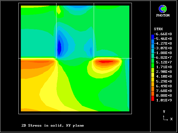Select the STRX legend title
The image size is (178, 133).
(x=158, y=29)
